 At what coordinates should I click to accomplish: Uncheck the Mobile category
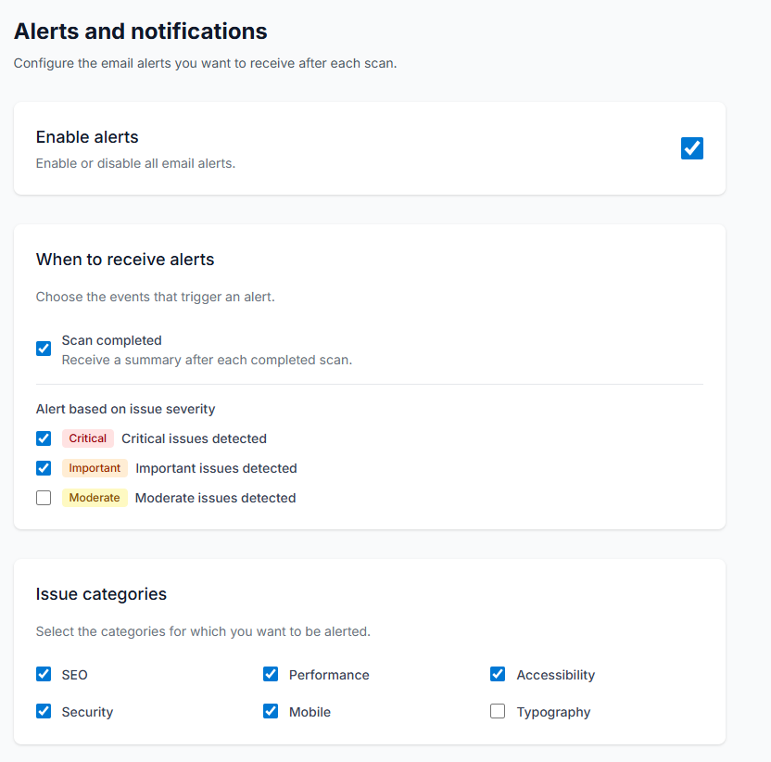point(270,712)
